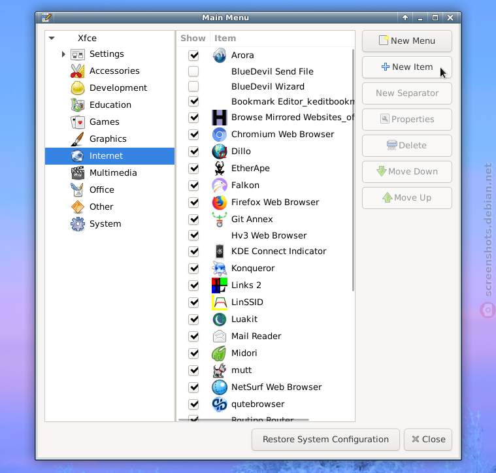Click the Show column header

pyautogui.click(x=193, y=39)
